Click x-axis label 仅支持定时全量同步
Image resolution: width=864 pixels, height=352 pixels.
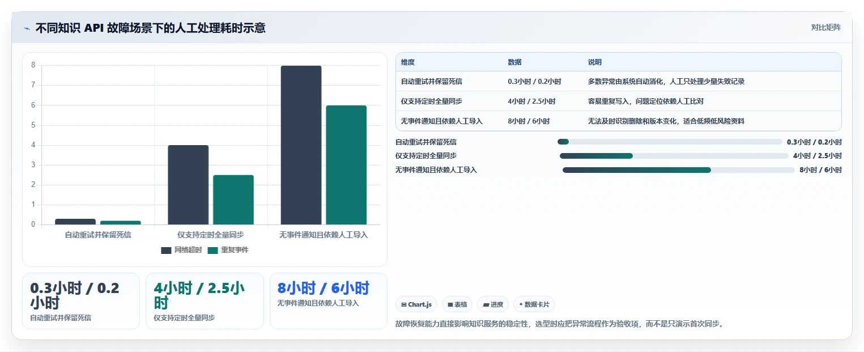211,235
